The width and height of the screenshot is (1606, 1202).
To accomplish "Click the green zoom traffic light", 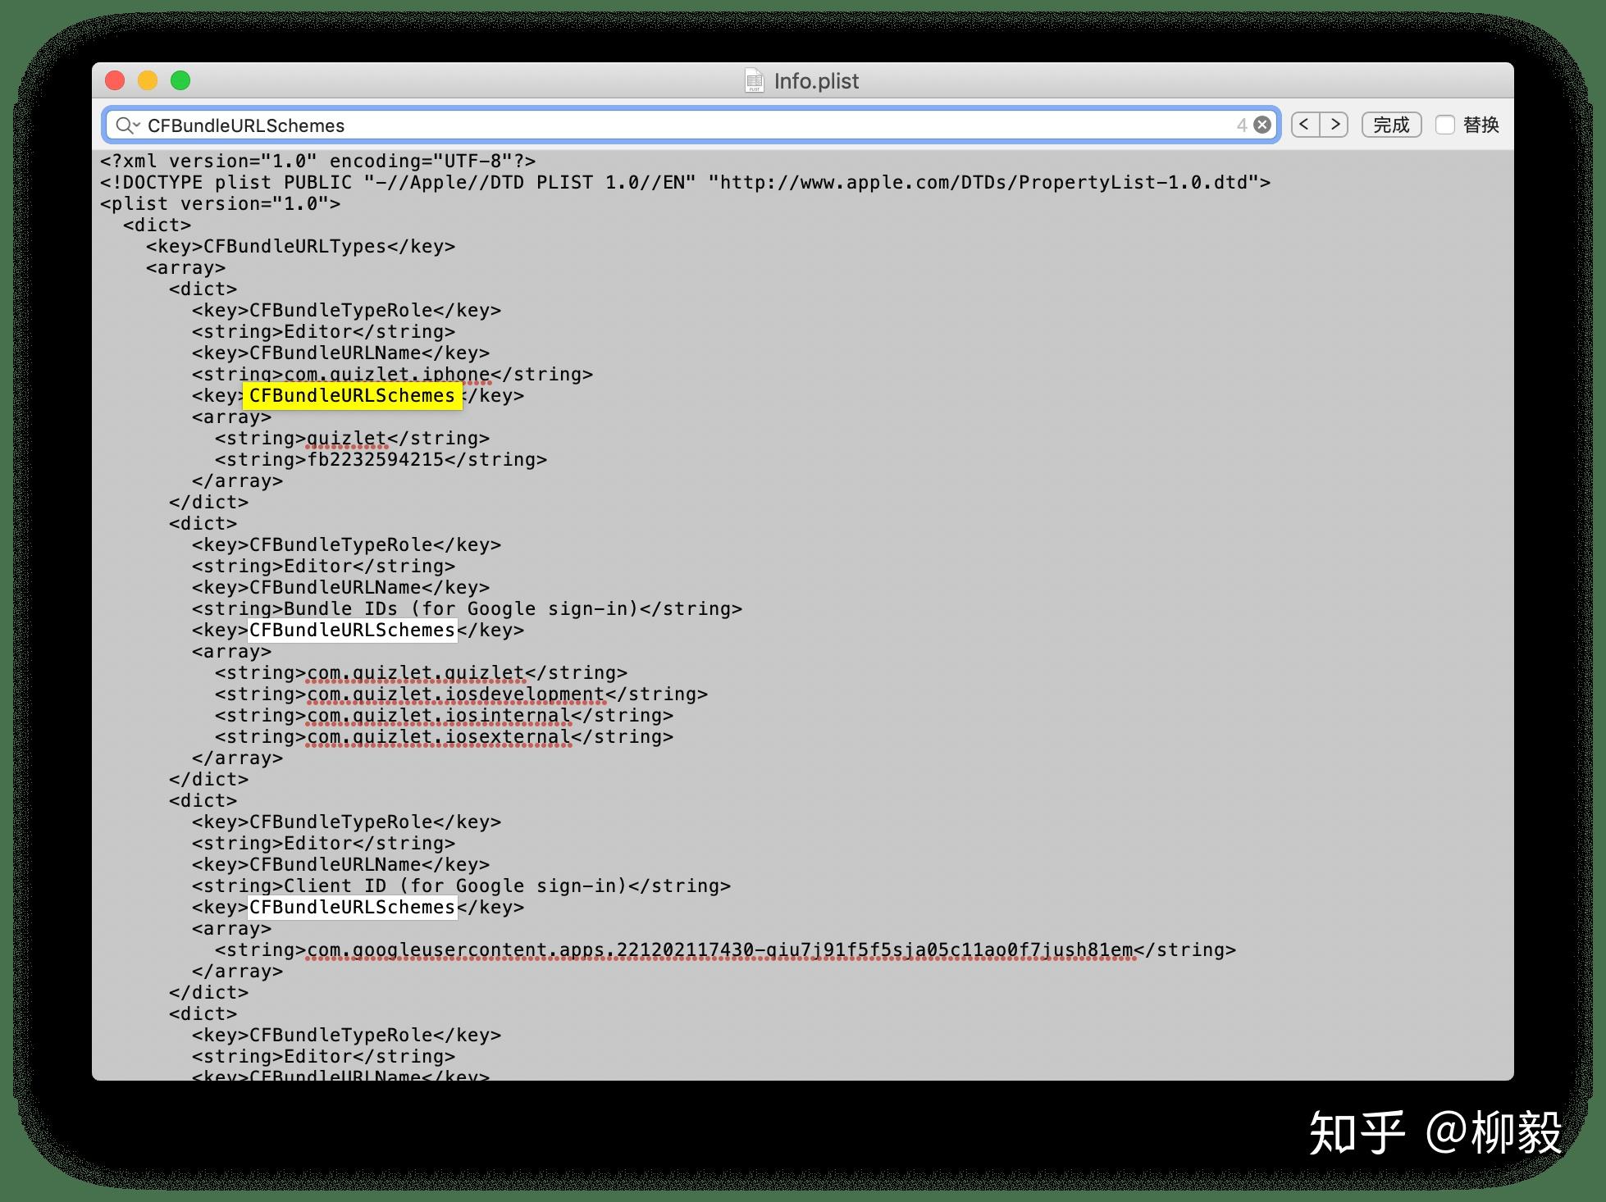I will [x=181, y=80].
